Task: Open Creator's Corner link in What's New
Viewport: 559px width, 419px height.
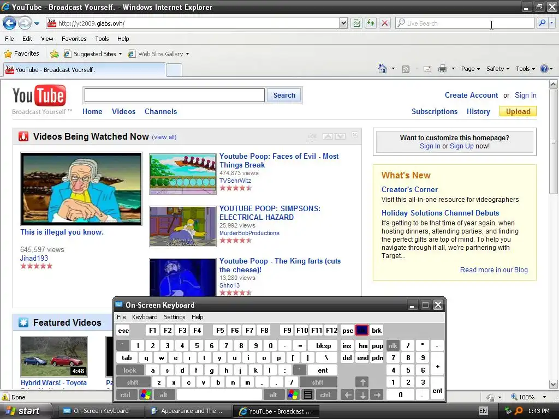Action: click(x=409, y=189)
